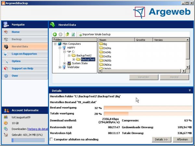Click the Importeer lokale backup label
The height and width of the screenshot is (146, 195).
[97, 34]
